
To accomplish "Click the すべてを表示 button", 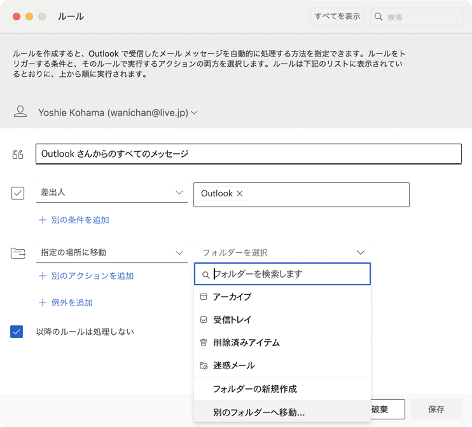I will (337, 17).
